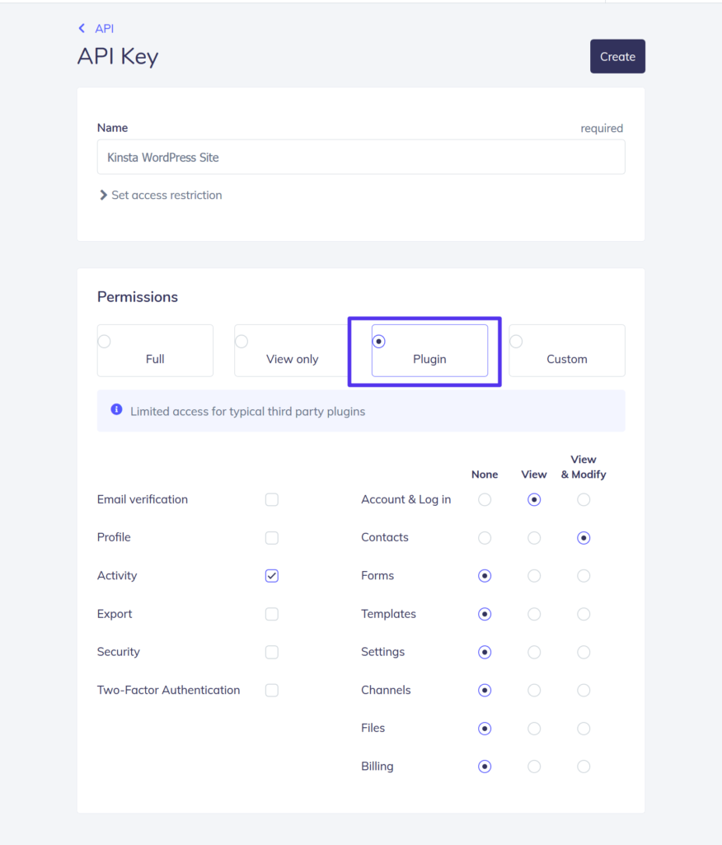
Task: Enable the Export permission checkbox
Action: click(272, 614)
